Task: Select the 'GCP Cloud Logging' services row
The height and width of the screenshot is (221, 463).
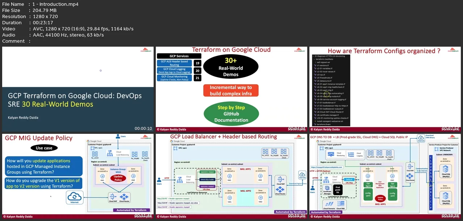Action: pos(174,71)
